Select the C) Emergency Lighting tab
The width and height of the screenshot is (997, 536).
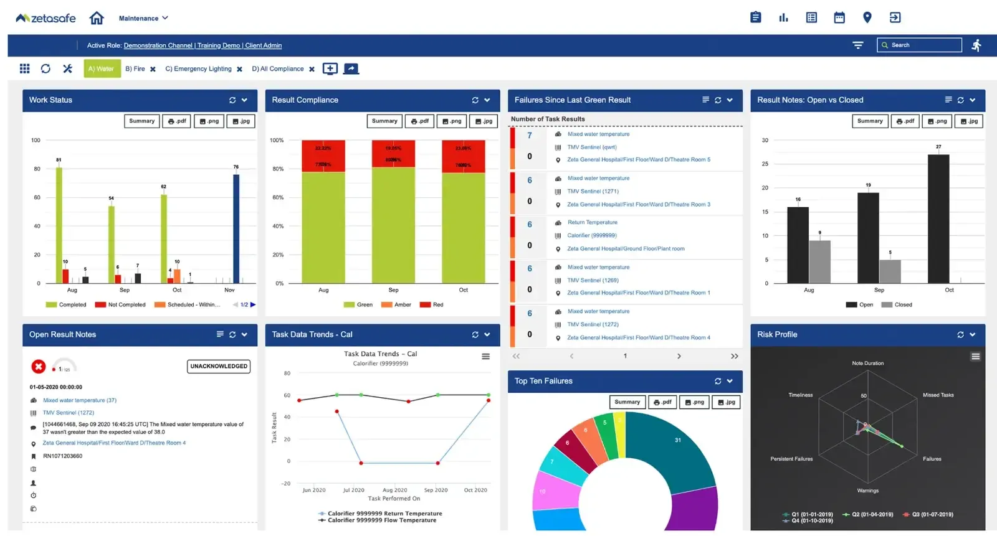(198, 69)
